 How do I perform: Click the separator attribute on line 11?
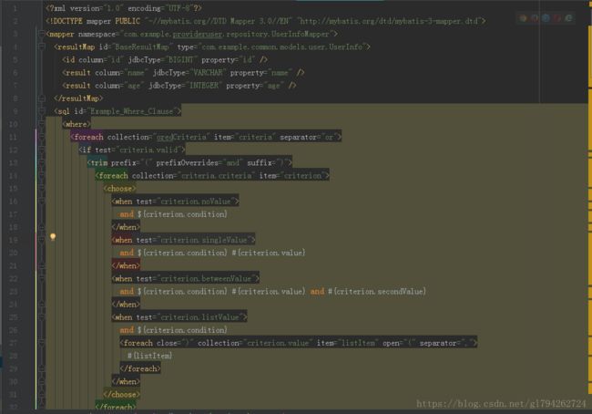[298, 137]
